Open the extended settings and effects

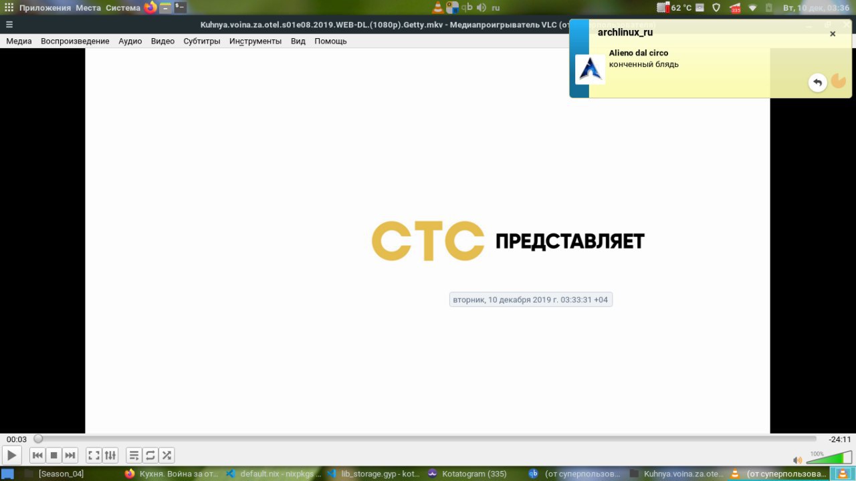click(x=110, y=456)
